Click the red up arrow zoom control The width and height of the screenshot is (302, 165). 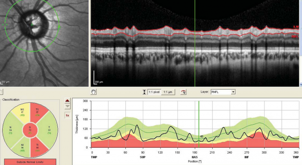click(x=67, y=101)
